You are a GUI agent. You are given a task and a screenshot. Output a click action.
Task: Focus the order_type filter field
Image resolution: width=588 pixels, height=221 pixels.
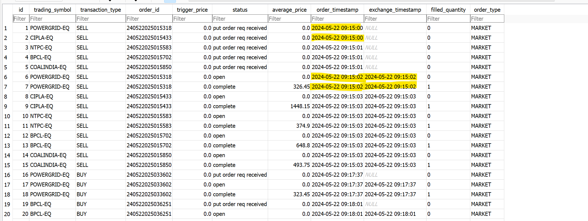[487, 18]
